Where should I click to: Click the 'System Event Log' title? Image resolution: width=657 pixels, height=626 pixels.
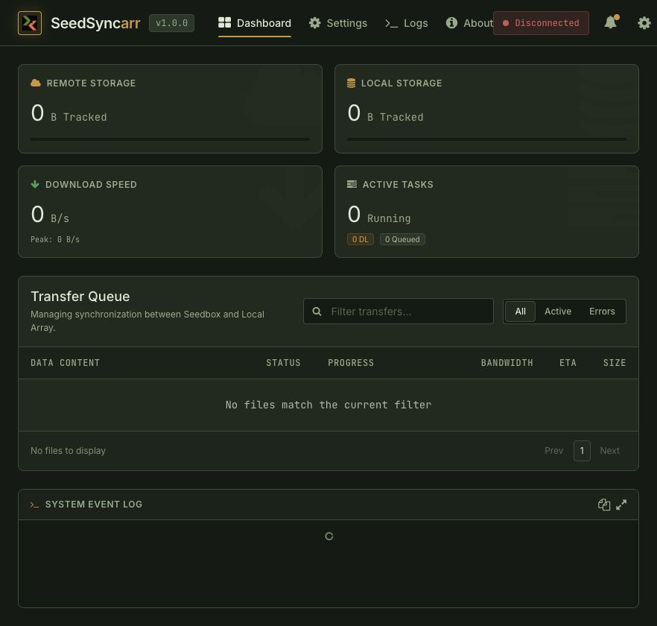pos(94,505)
